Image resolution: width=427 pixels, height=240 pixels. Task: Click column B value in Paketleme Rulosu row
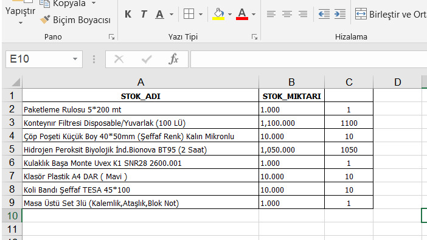pyautogui.click(x=291, y=109)
